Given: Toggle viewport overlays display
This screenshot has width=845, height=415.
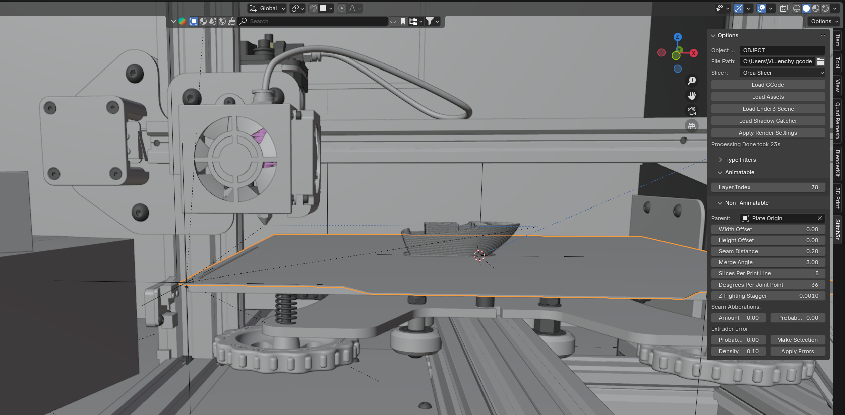Looking at the screenshot, I should click(x=761, y=8).
